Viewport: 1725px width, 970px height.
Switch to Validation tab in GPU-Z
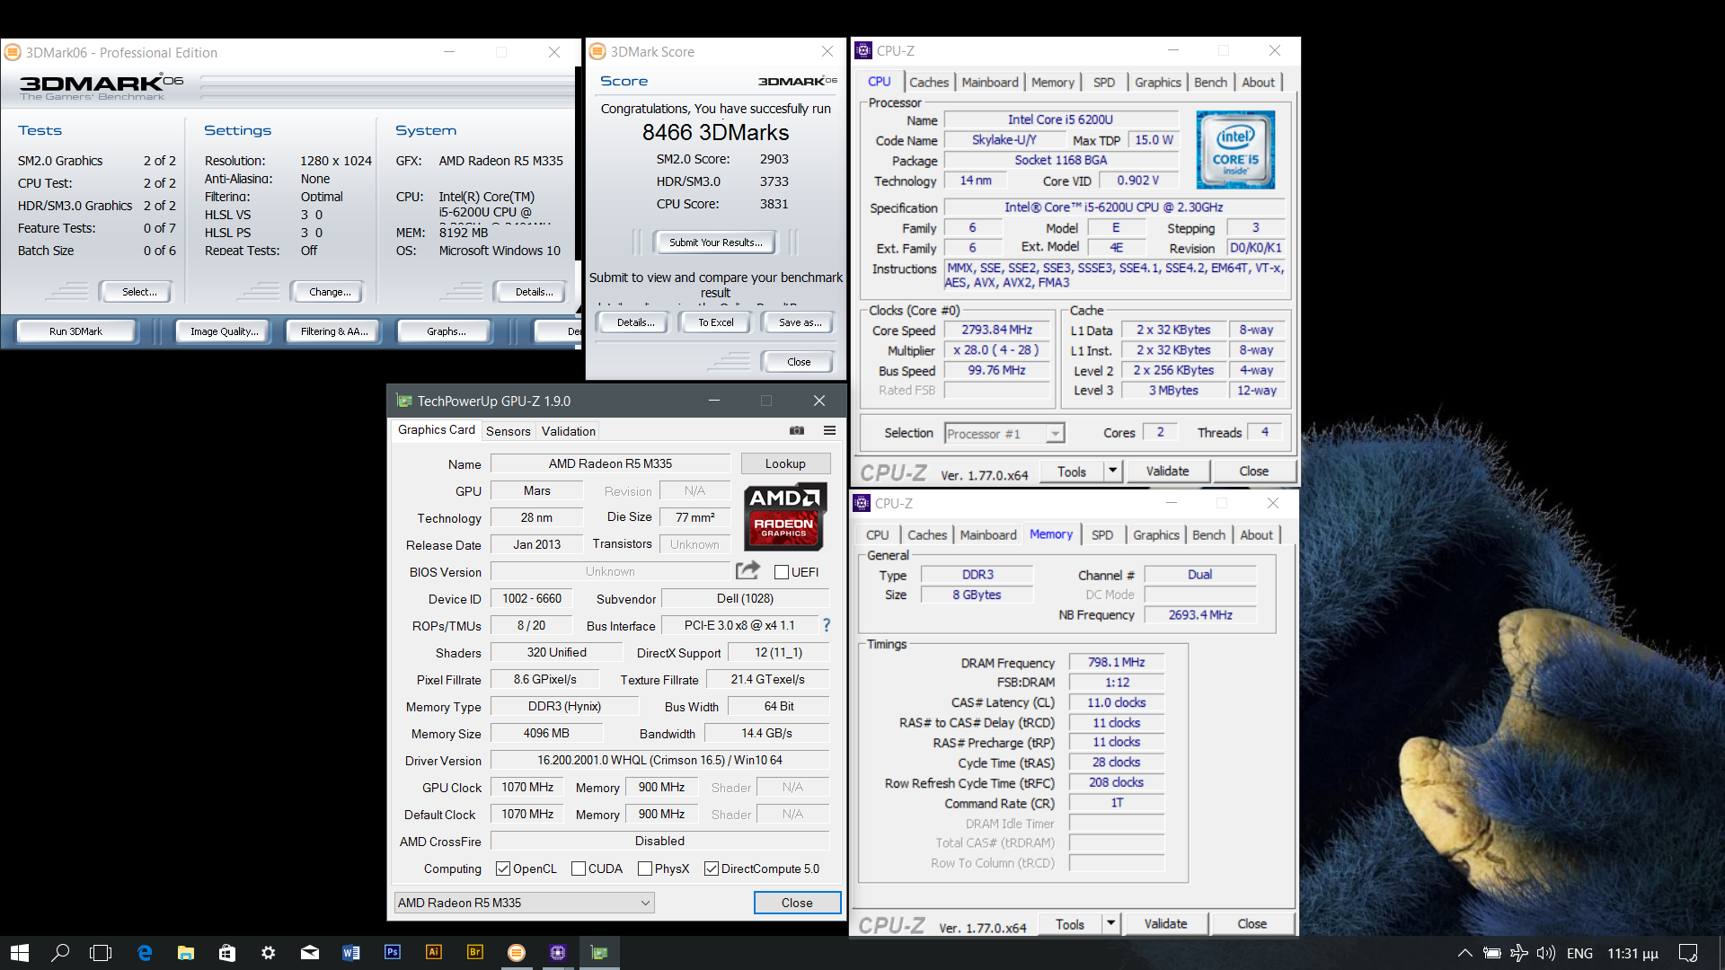pyautogui.click(x=569, y=431)
